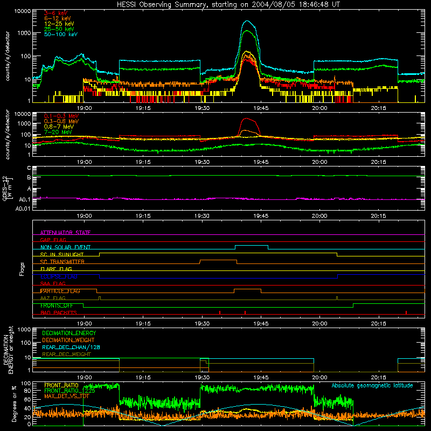Click the 20:15 time label below the decimation panel

tap(379, 378)
